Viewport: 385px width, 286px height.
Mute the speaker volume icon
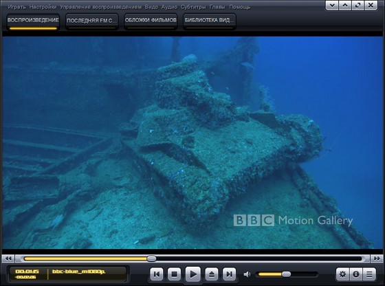247,274
